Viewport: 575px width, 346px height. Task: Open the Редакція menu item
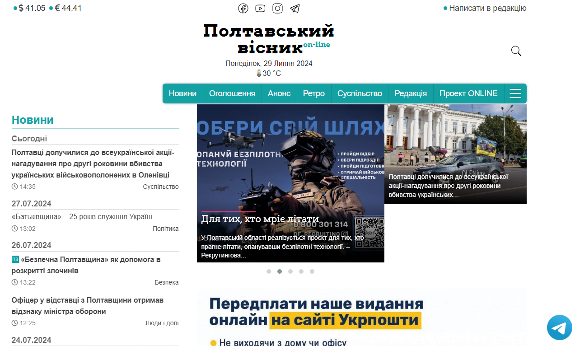(411, 94)
